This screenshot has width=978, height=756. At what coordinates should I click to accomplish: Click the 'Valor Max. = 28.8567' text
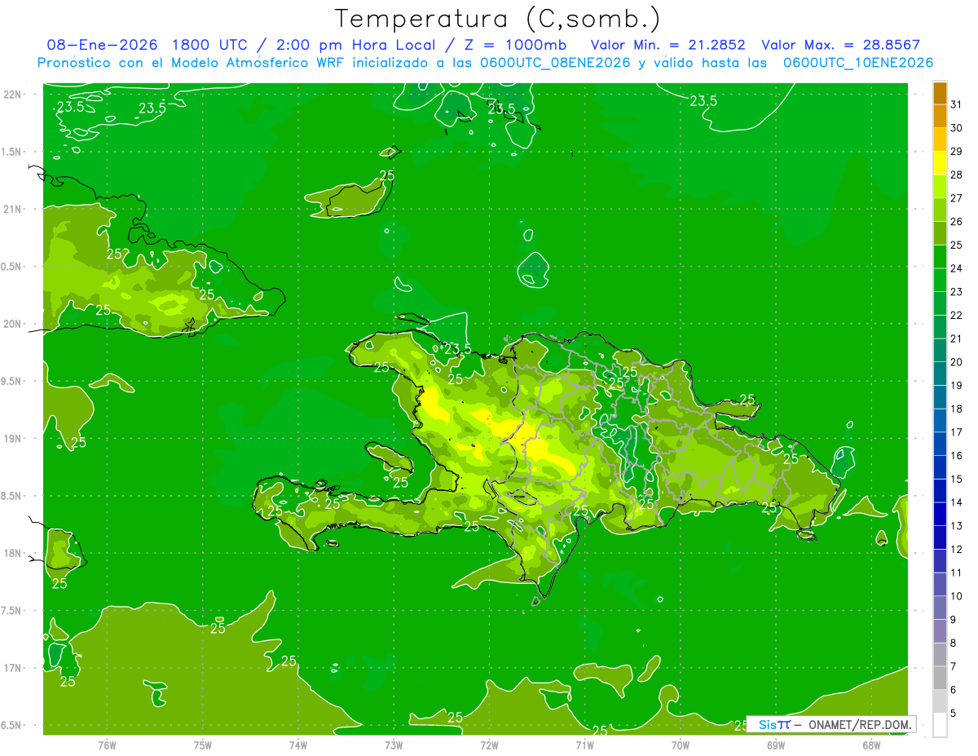tap(841, 45)
